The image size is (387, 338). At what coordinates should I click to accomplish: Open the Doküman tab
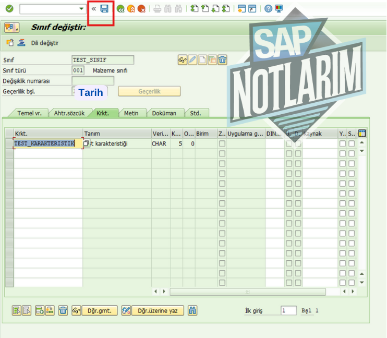coord(164,113)
